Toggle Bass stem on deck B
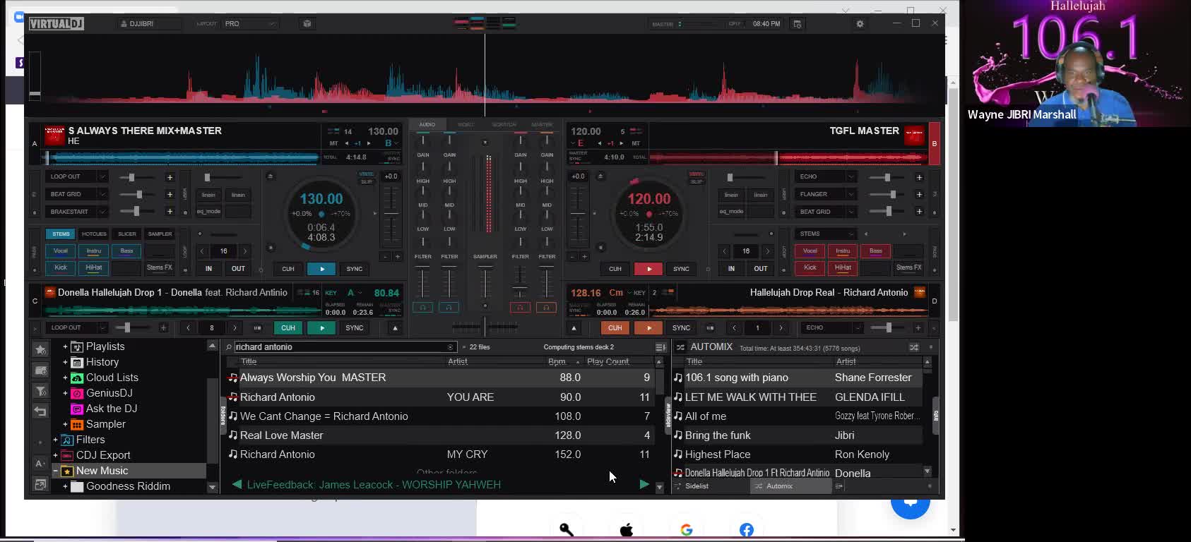This screenshot has height=542, width=1191. [x=876, y=251]
